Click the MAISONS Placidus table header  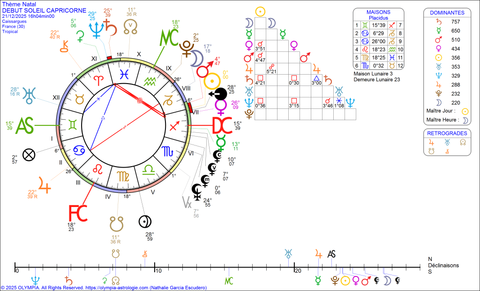pos(378,15)
